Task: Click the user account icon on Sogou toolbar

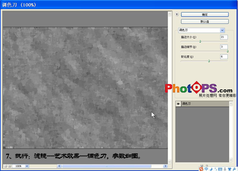Action: pos(225,169)
